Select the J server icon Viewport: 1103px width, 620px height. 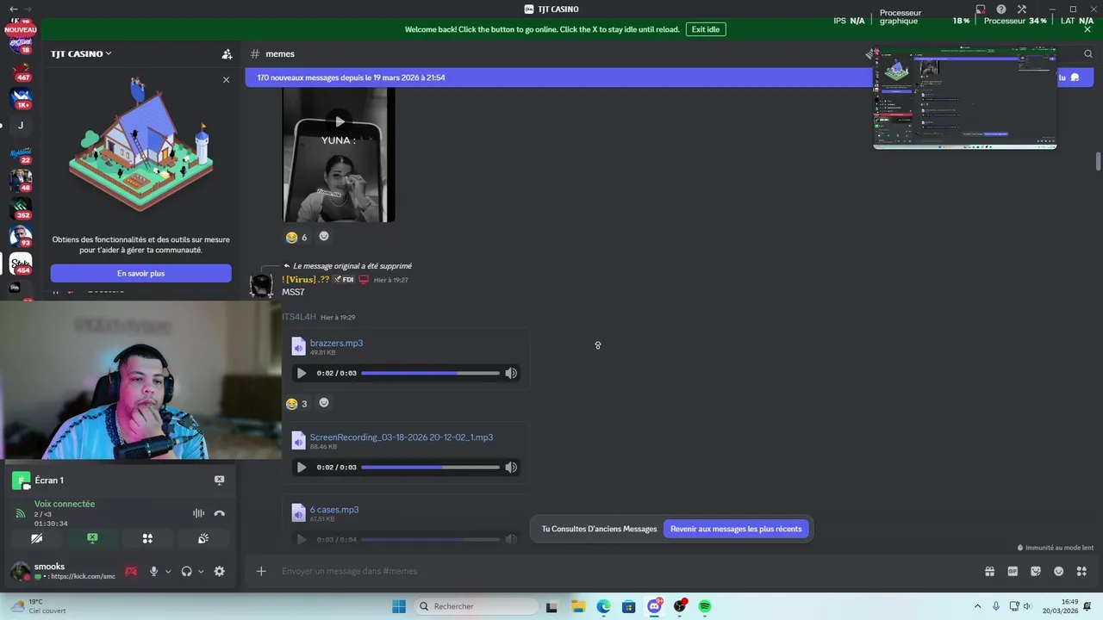click(21, 126)
